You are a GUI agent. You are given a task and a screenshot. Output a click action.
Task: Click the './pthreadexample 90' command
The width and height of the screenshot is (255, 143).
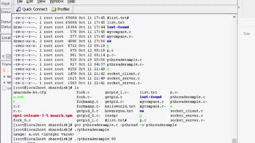point(95,139)
